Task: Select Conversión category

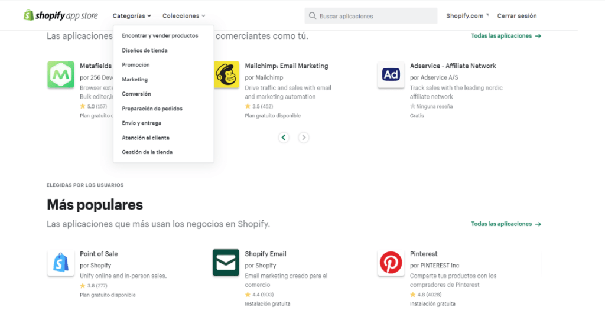Action: point(136,94)
